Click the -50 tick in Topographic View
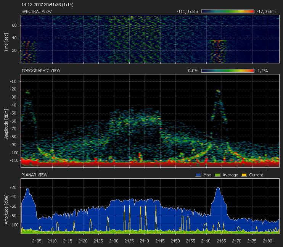 (x=13, y=113)
